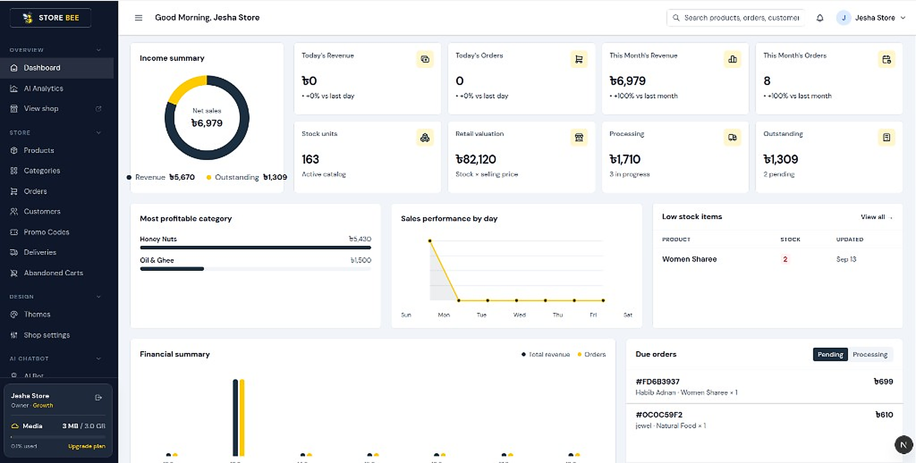Go to Products section
This screenshot has width=916, height=463.
point(57,151)
